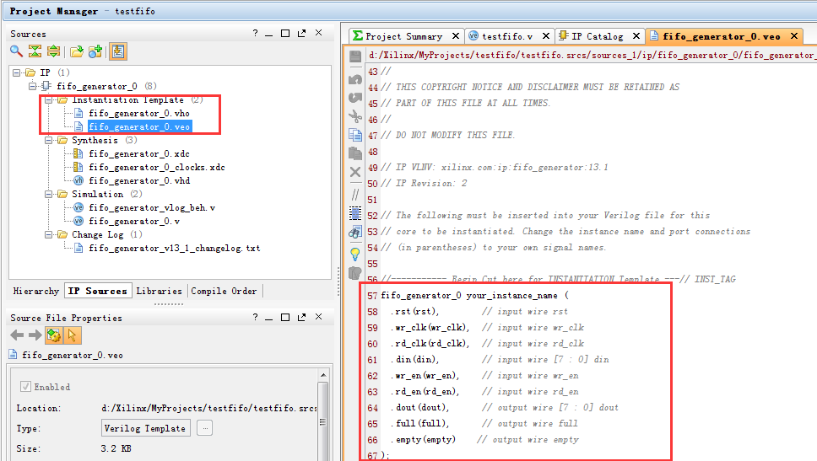Expand all sources tree icon
The image size is (817, 461).
(53, 51)
